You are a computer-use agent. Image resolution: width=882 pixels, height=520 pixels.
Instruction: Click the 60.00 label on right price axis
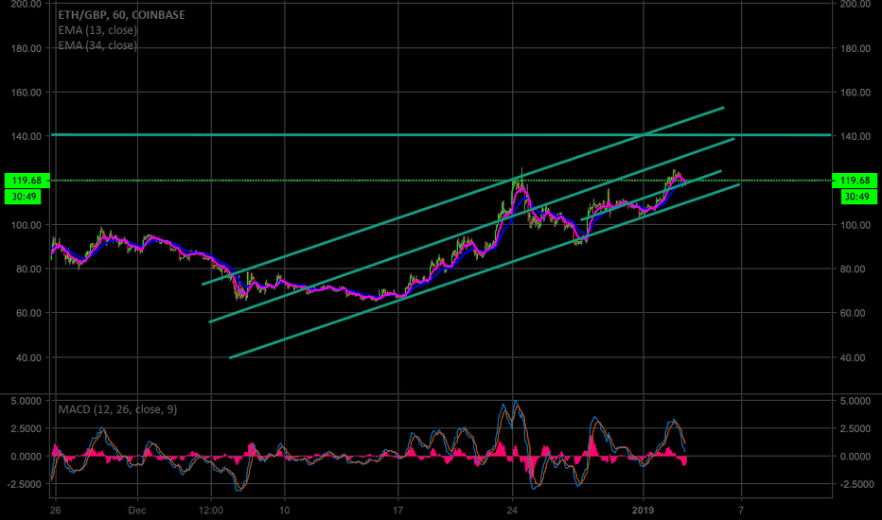coord(852,313)
